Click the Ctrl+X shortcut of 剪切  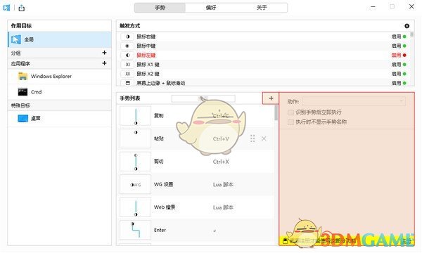click(221, 162)
